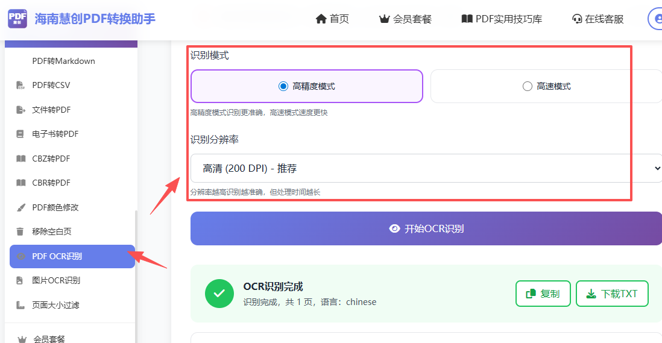Screen dimensions: 662x343
Task: Click the 海南慧创PDF转换助手 title link
Action: [x=95, y=19]
